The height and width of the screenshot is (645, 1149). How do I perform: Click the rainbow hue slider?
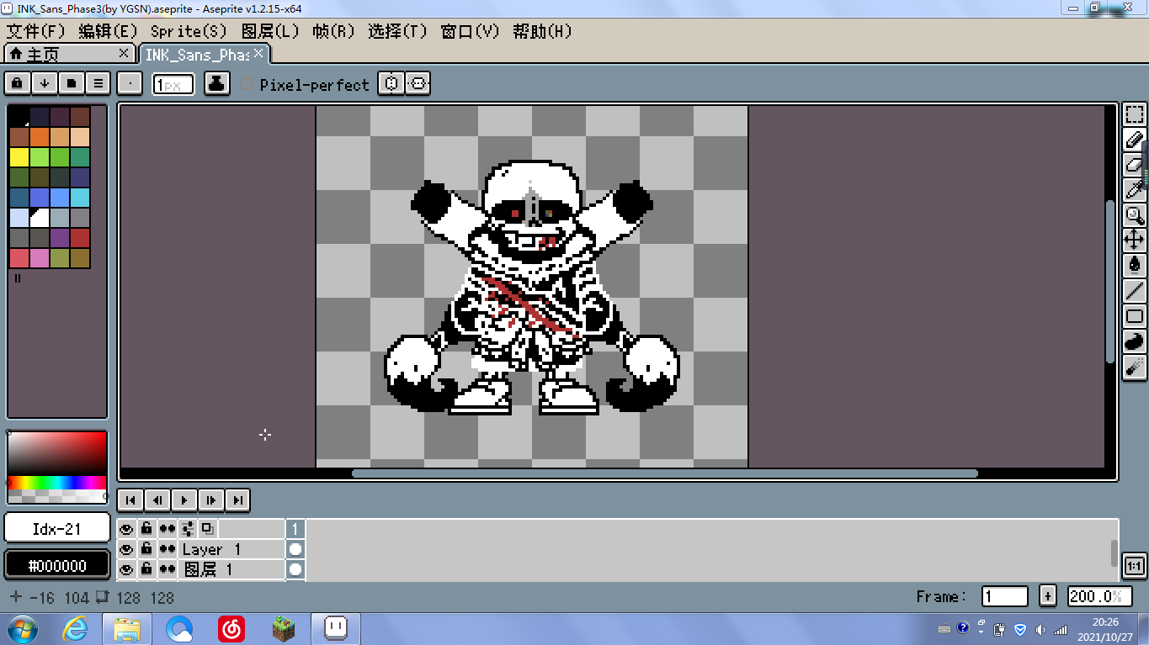click(x=57, y=483)
